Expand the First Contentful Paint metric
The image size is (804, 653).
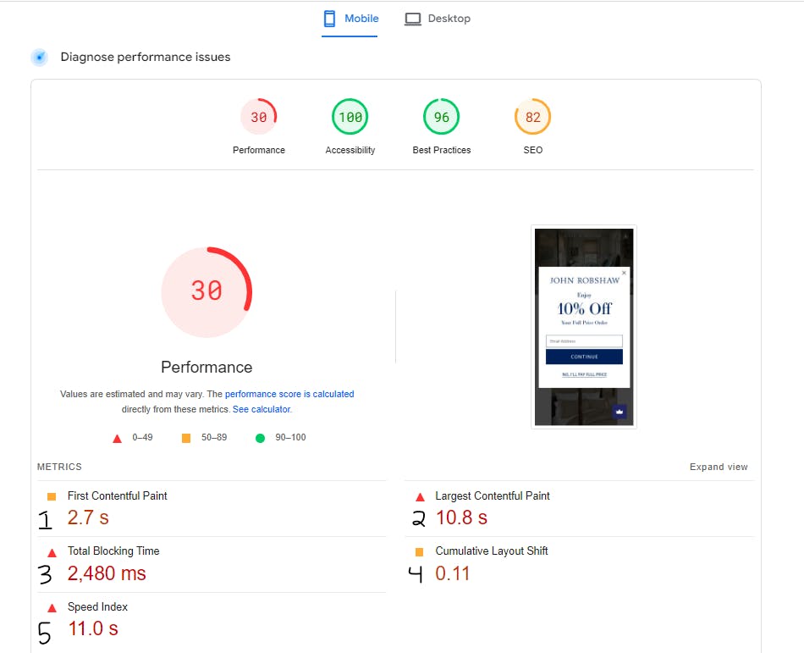(x=212, y=508)
